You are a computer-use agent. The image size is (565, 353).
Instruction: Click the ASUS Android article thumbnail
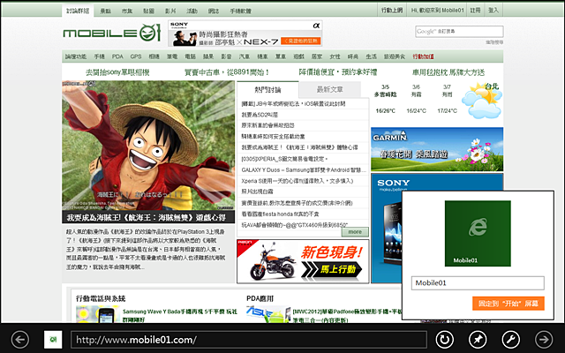268,314
